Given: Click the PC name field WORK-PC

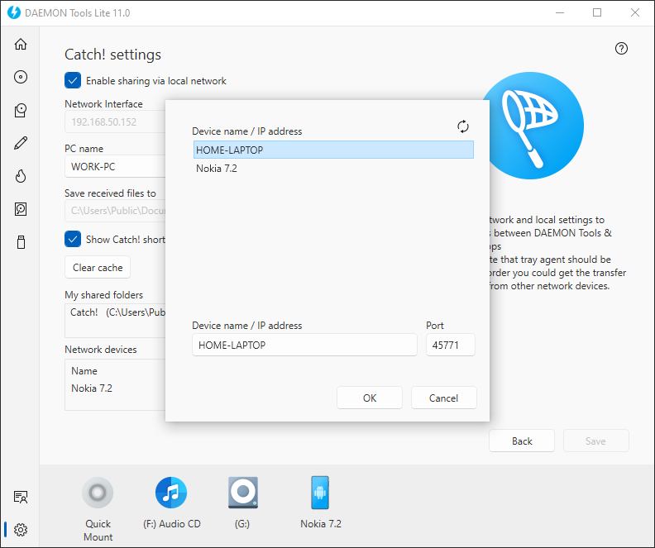Looking at the screenshot, I should [115, 166].
